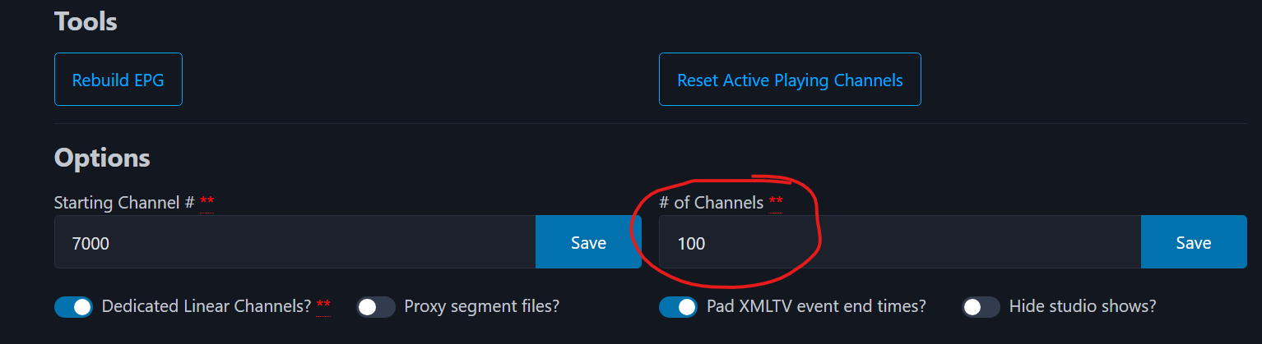Enable the Proxy segment files toggle

[x=375, y=307]
